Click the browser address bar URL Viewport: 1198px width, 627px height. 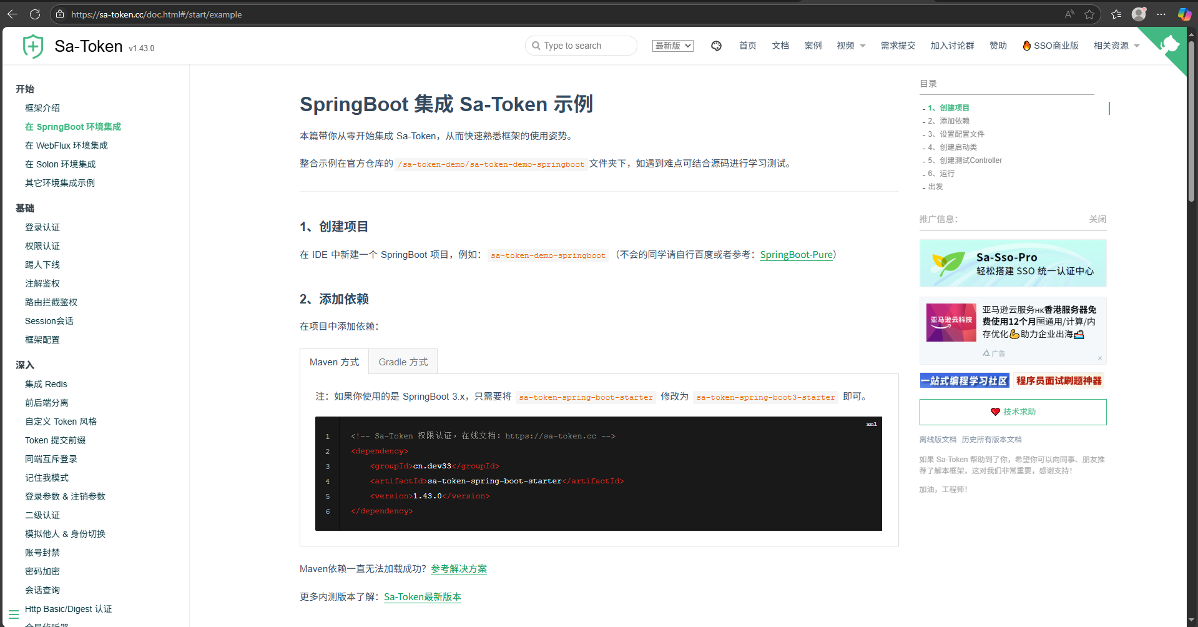click(156, 14)
